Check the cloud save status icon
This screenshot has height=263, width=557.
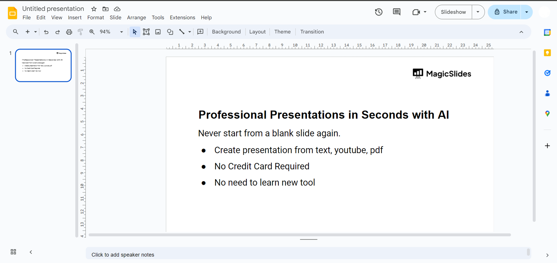click(x=117, y=9)
